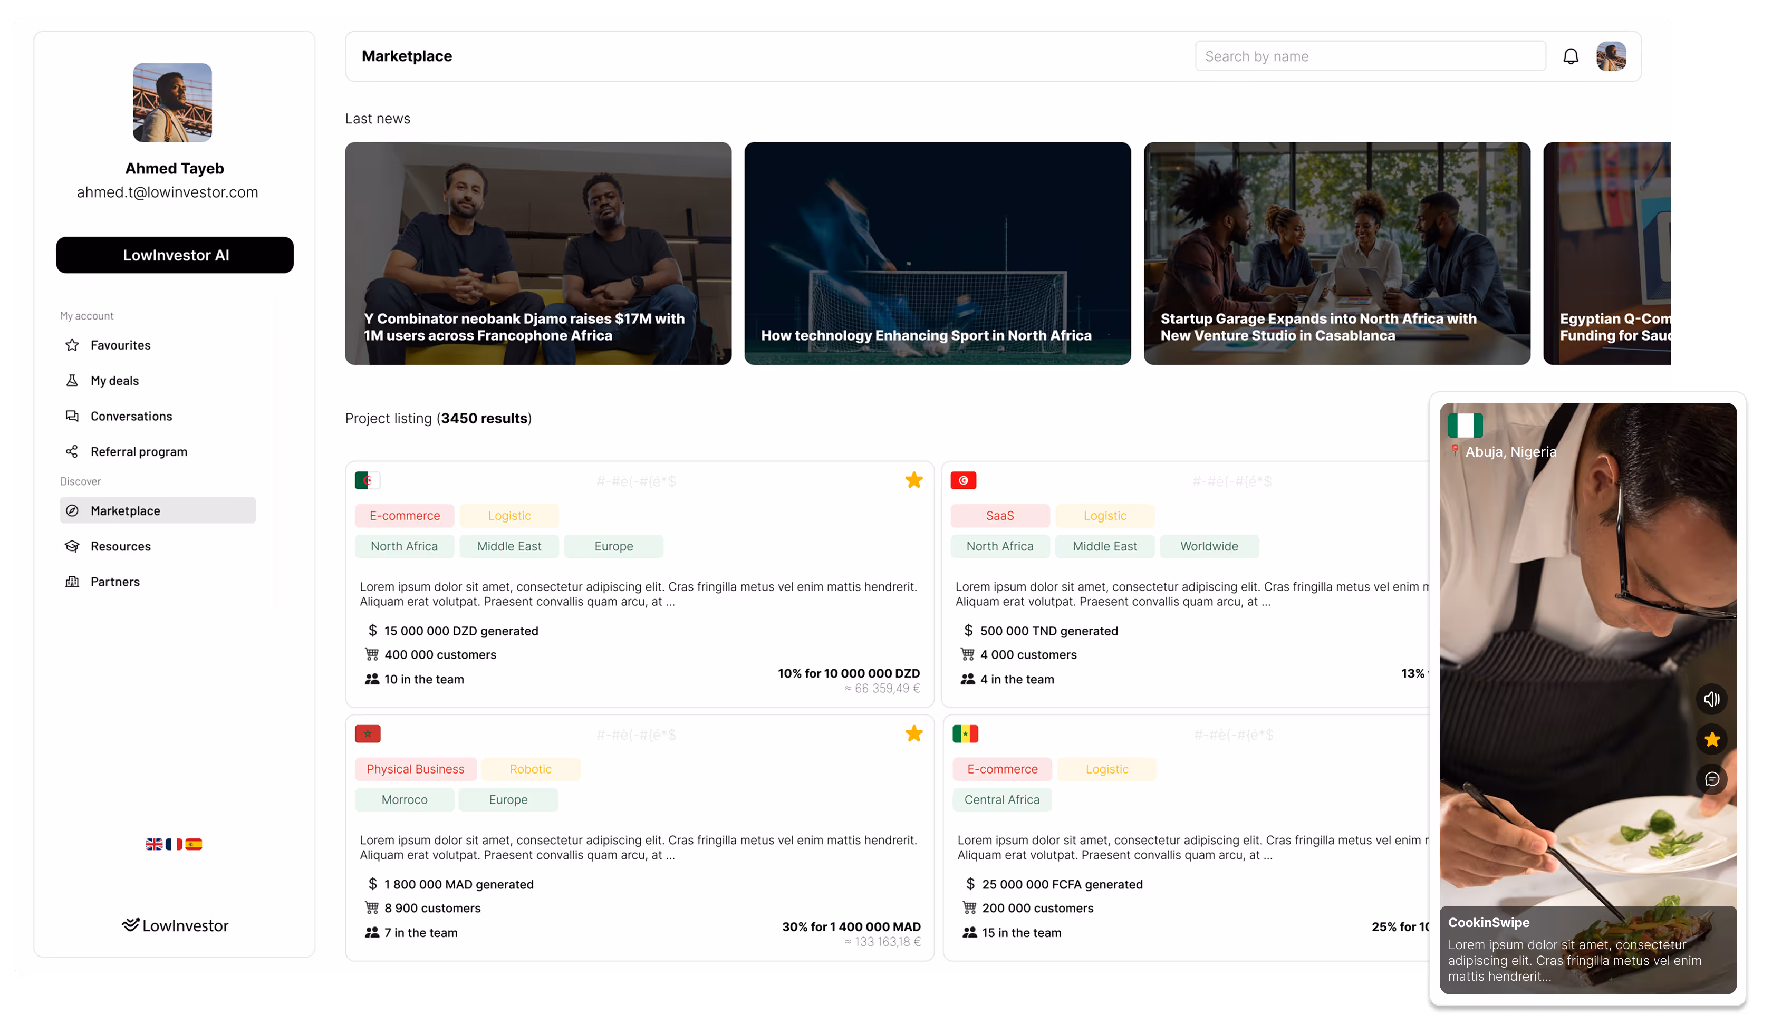Click the Central Africa region tag
This screenshot has height=1024, width=1772.
click(1001, 800)
